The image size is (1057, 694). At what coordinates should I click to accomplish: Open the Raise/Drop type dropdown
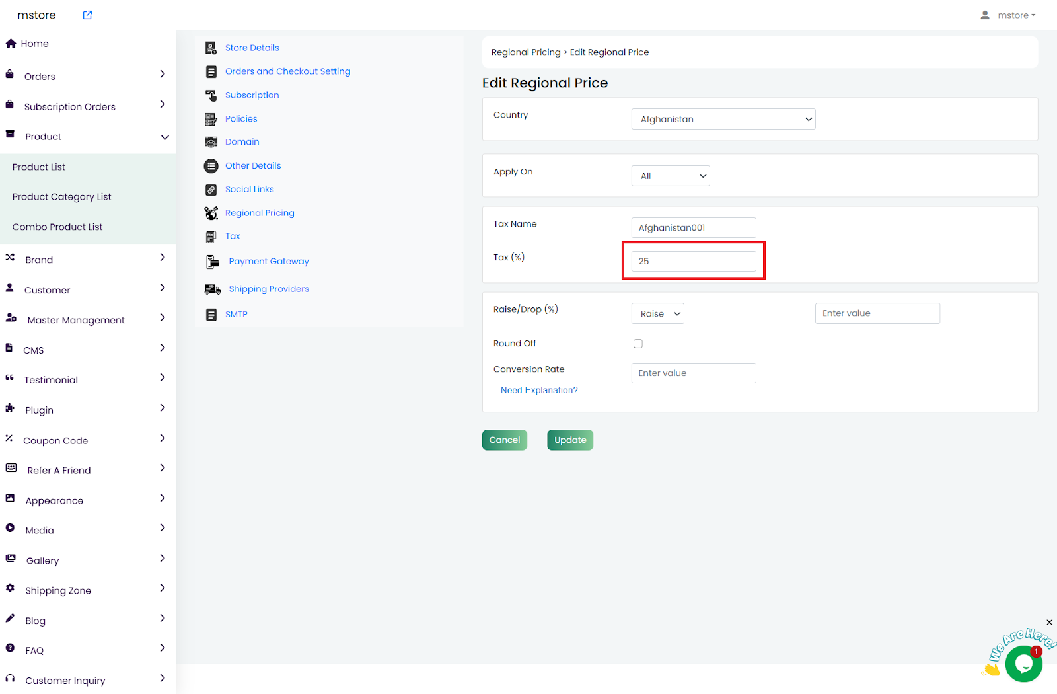pos(657,313)
